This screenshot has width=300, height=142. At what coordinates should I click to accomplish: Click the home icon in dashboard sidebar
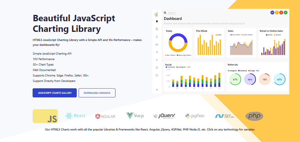(157, 90)
